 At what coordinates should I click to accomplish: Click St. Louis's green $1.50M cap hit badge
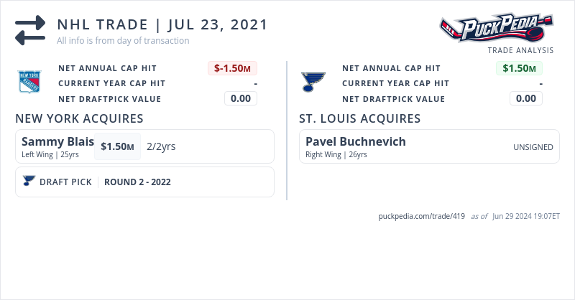click(x=519, y=68)
